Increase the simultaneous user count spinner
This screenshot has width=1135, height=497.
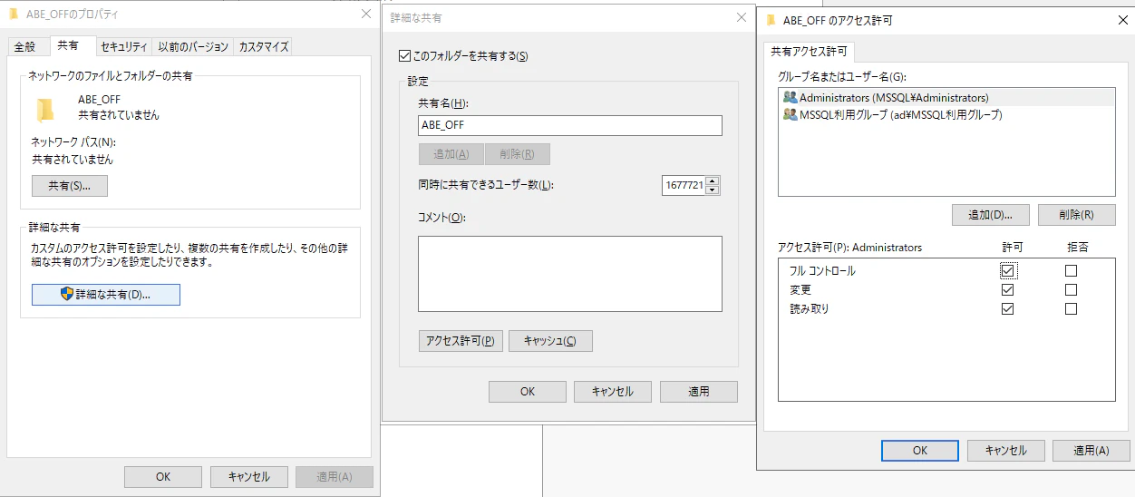[x=712, y=180]
